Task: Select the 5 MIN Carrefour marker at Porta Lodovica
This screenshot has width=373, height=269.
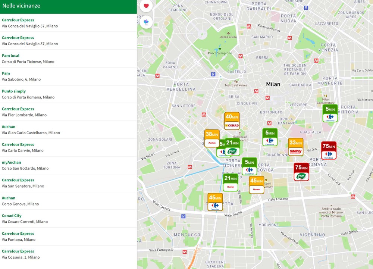Action: (x=249, y=166)
